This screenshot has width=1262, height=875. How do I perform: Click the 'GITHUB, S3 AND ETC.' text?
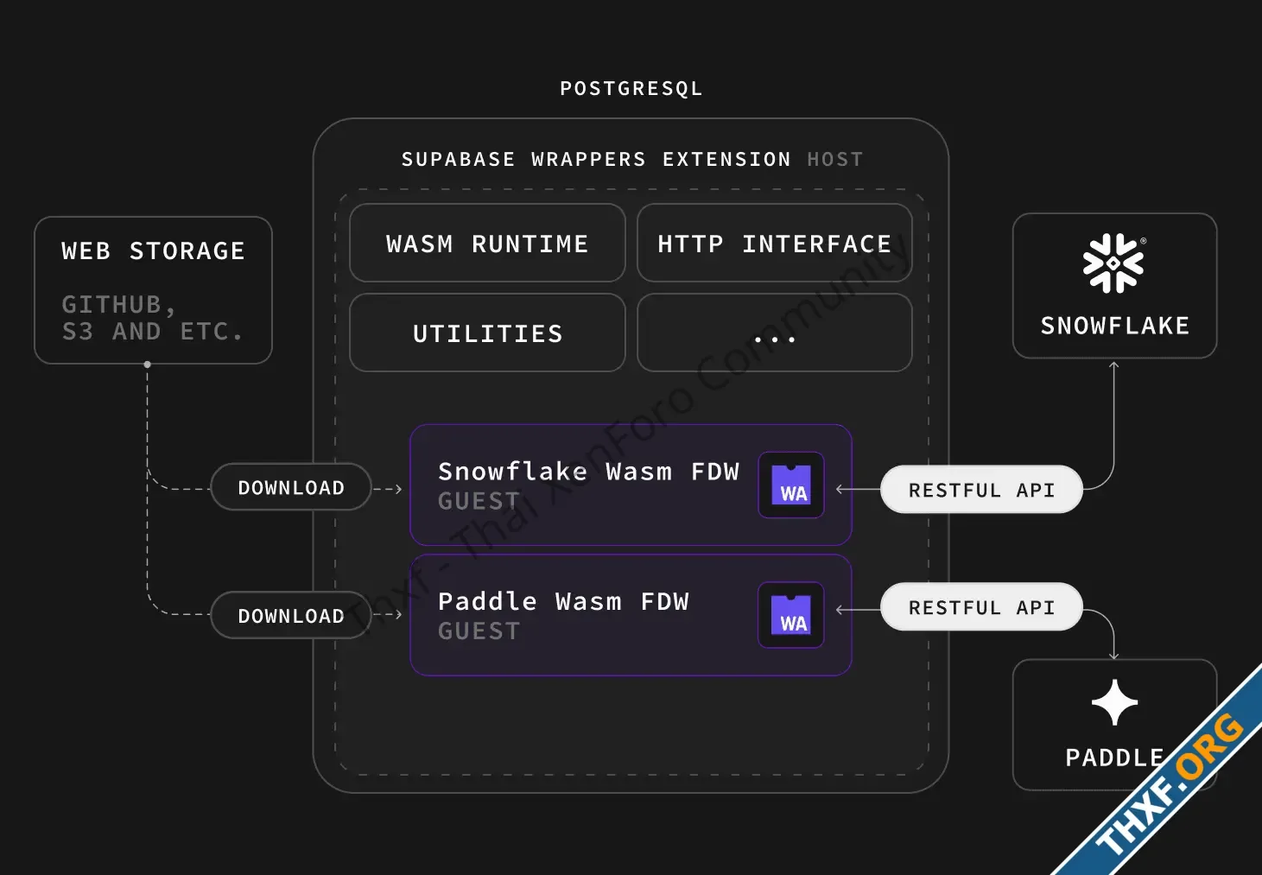click(x=152, y=318)
